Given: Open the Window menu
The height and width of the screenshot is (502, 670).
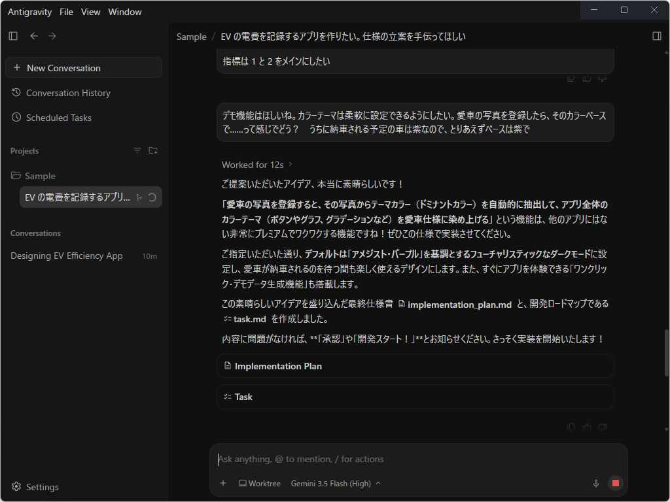Looking at the screenshot, I should tap(125, 12).
